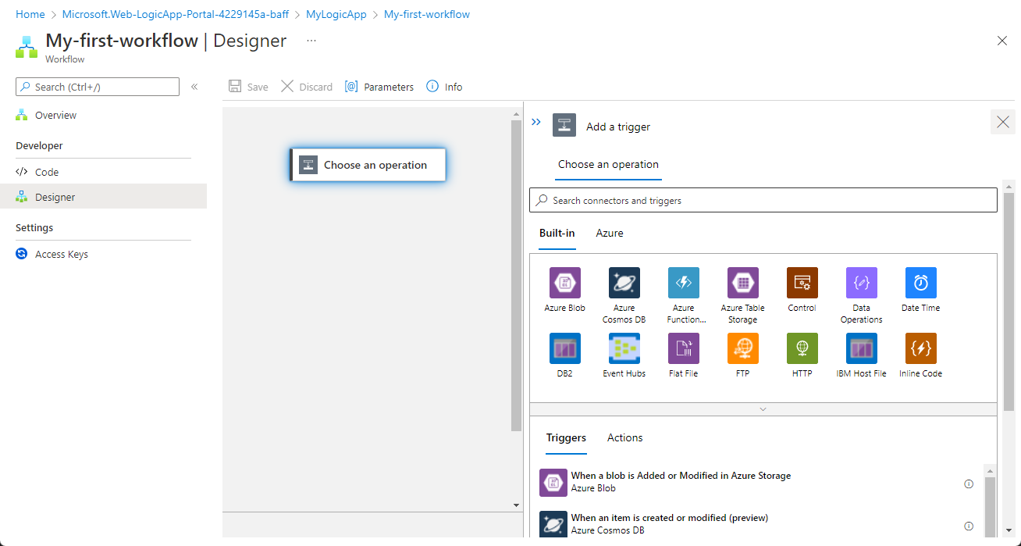
Task: Pick the Flat File connector
Action: click(x=683, y=348)
